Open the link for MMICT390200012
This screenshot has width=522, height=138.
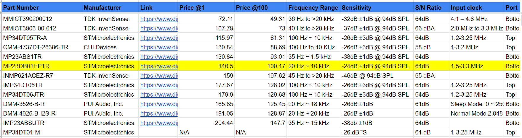(159, 19)
